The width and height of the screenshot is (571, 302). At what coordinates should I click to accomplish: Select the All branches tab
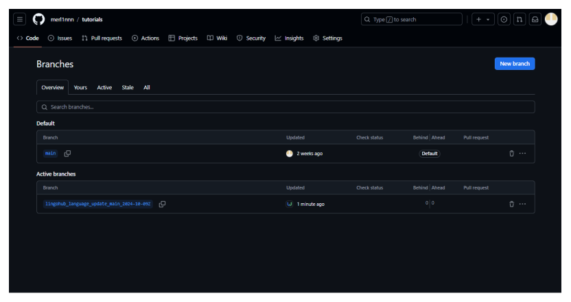pyautogui.click(x=147, y=87)
